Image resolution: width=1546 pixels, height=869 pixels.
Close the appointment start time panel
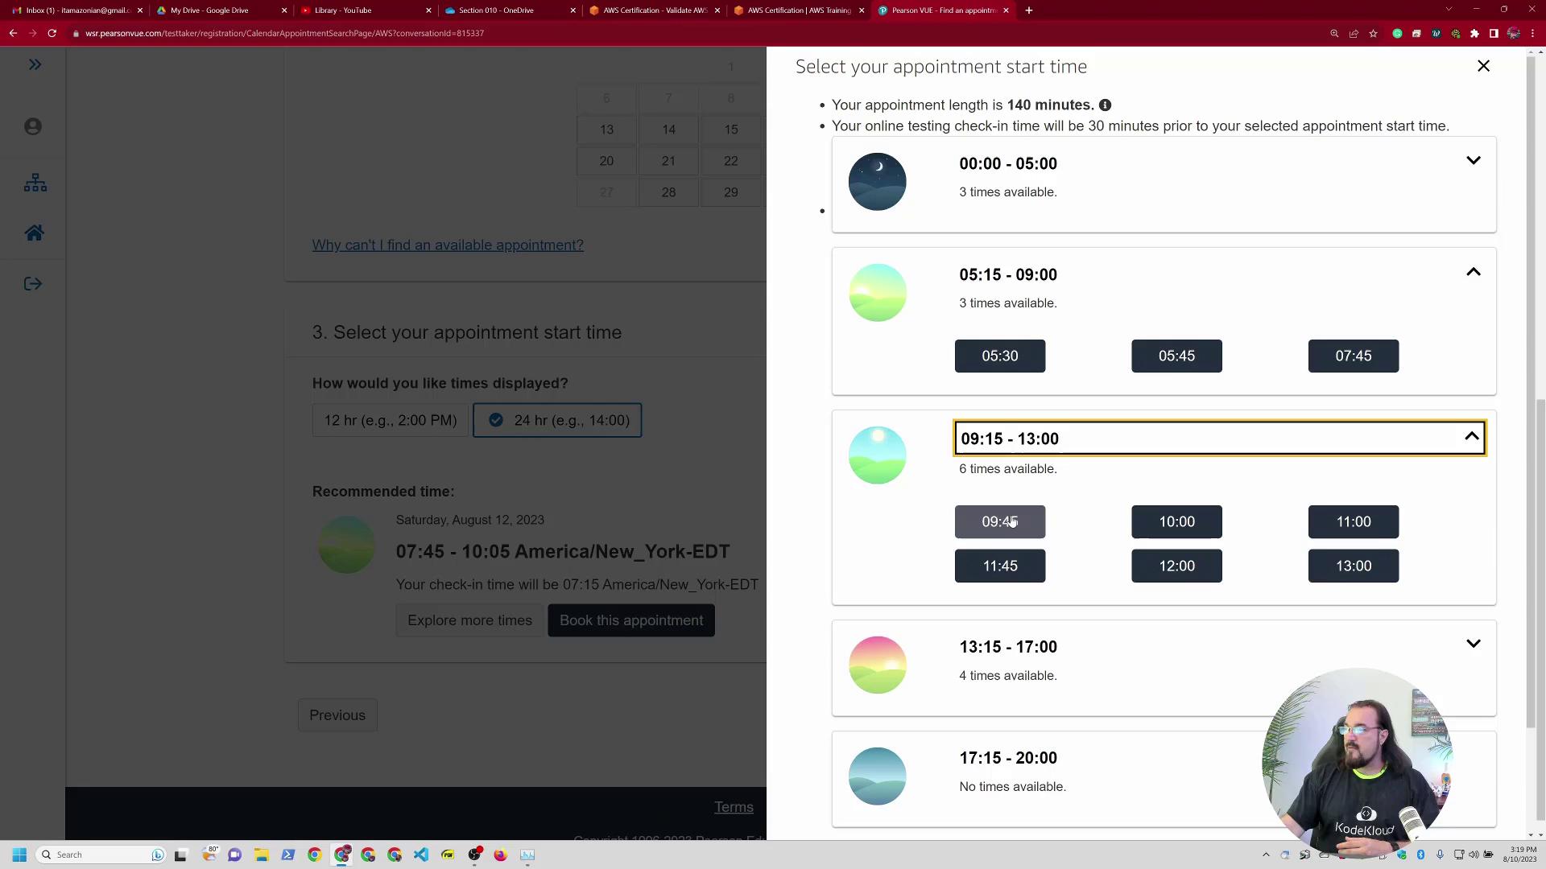tap(1483, 66)
